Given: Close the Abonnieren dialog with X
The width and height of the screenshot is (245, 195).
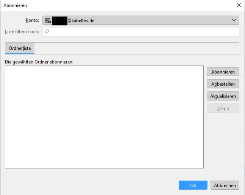Looking at the screenshot, I should 239,5.
